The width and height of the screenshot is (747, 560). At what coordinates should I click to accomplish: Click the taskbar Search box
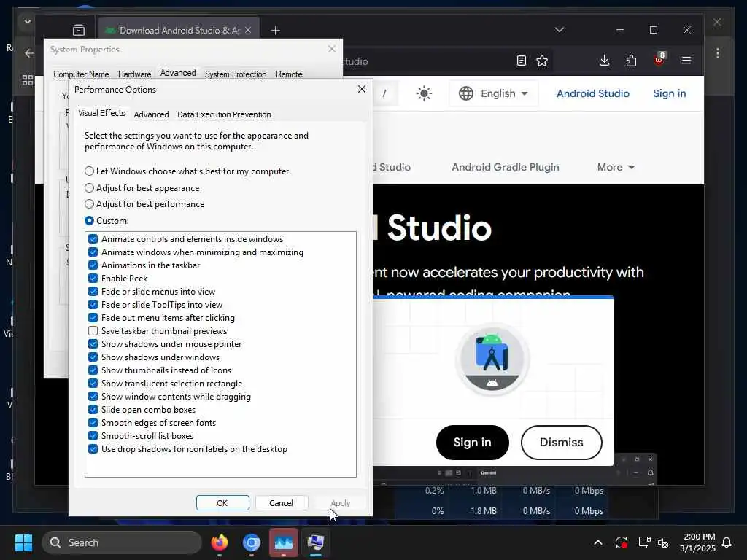122,542
